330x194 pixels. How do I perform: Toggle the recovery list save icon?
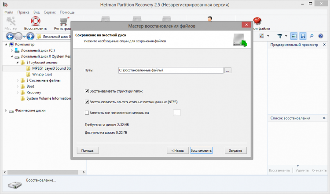point(303,36)
